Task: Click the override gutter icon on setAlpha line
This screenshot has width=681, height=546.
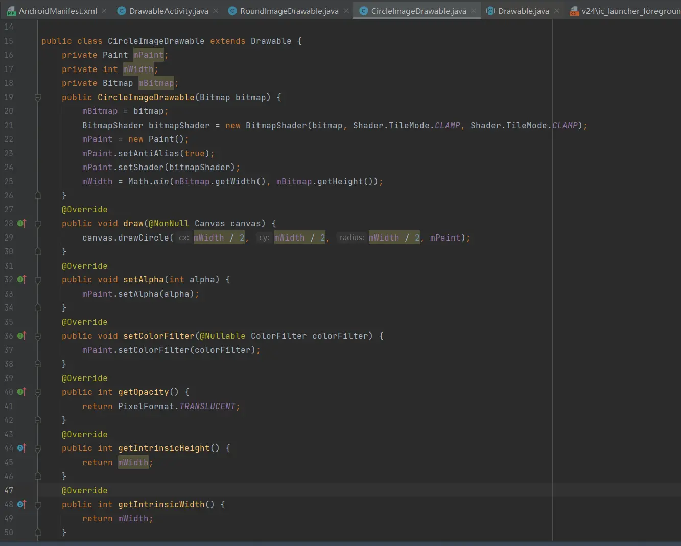Action: click(21, 280)
